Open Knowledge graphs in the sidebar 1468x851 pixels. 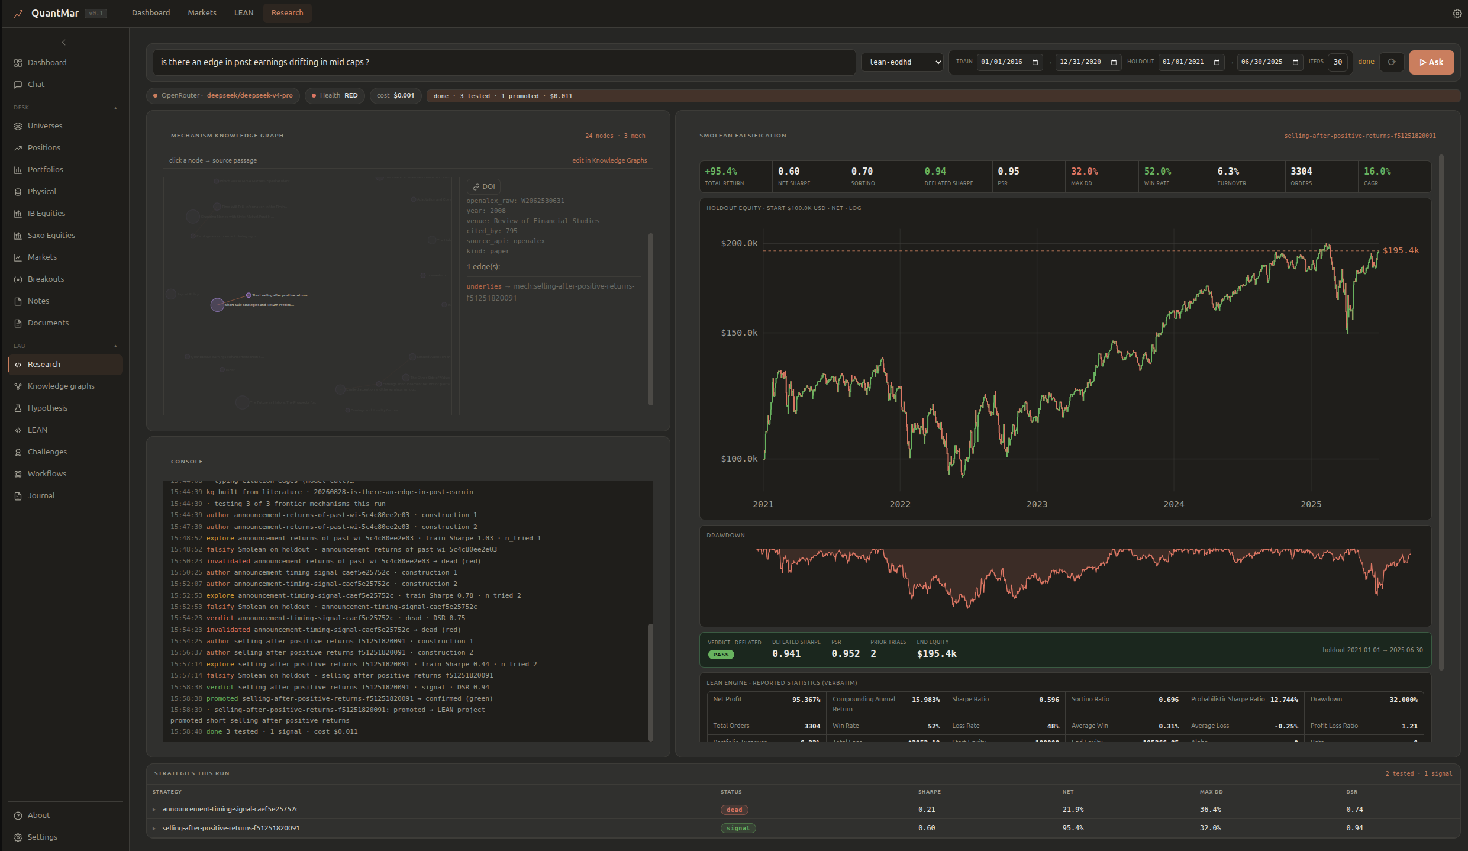point(65,386)
